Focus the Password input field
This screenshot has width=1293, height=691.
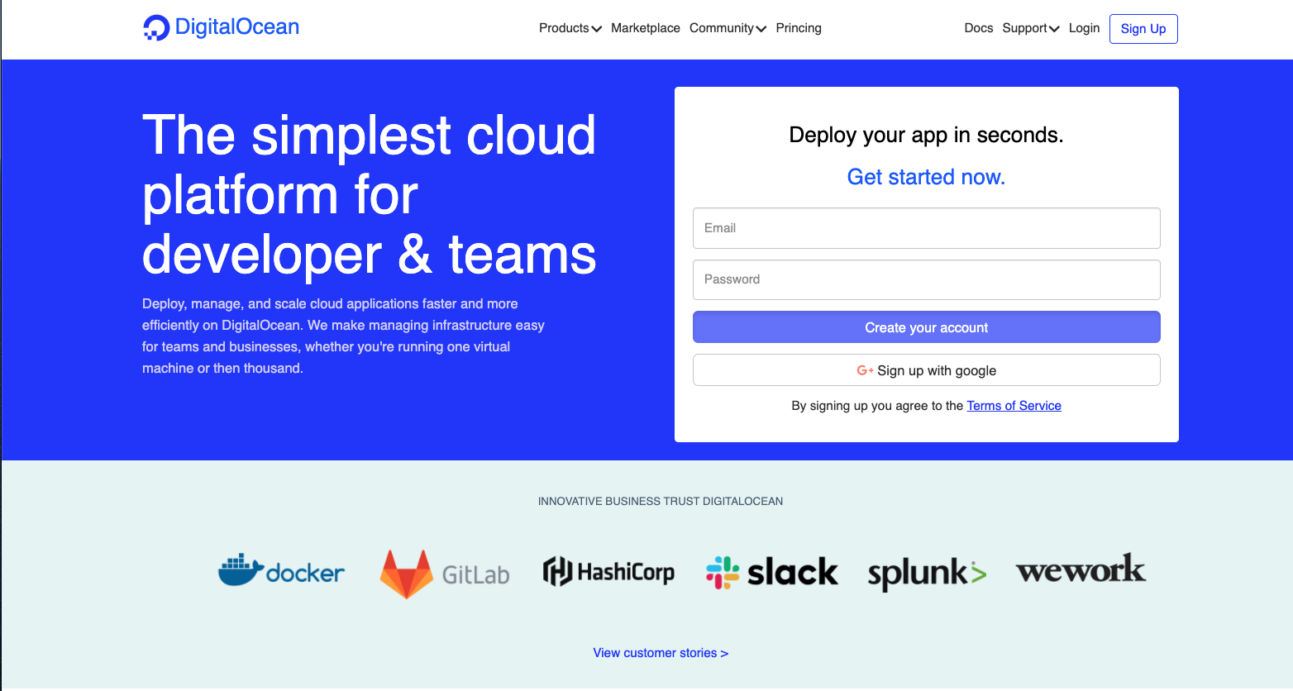pyautogui.click(x=927, y=280)
